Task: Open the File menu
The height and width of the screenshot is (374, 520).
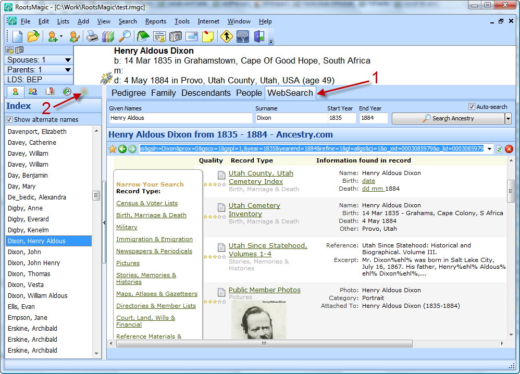Action: click(25, 21)
